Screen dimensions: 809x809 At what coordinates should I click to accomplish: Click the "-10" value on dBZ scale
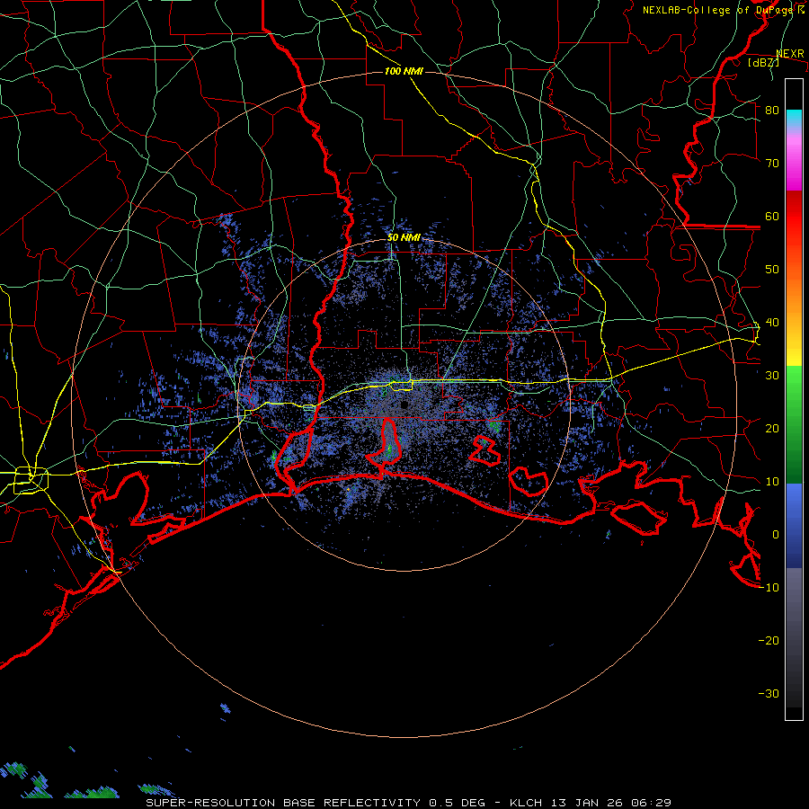769,588
